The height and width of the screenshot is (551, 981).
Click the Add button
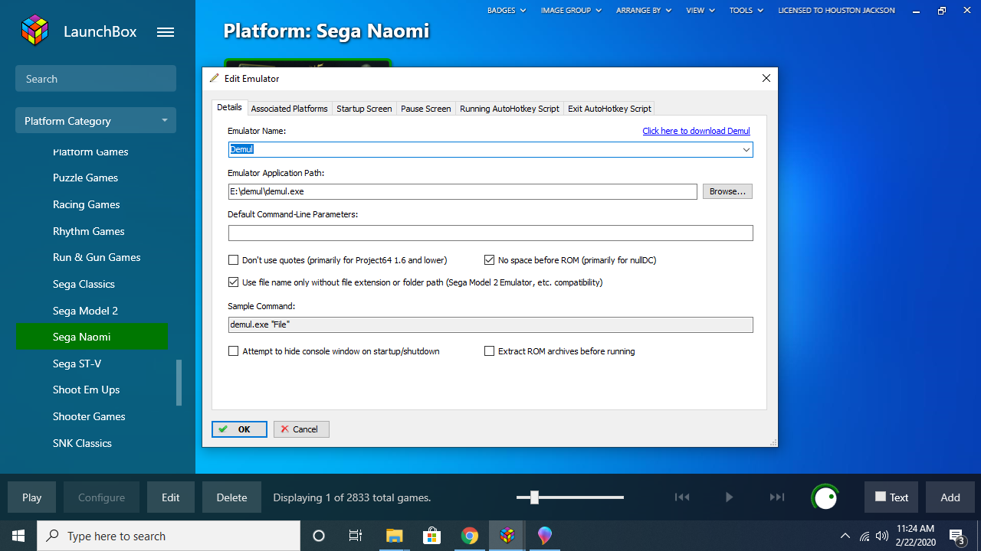[950, 497]
